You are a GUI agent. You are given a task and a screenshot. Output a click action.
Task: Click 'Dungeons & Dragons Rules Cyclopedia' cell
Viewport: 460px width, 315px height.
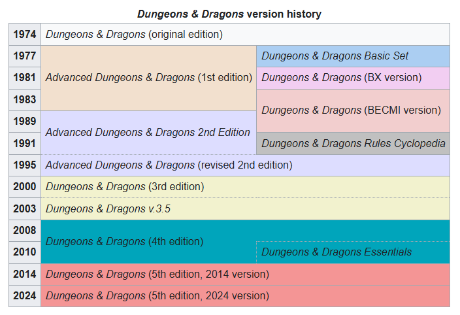tap(353, 143)
